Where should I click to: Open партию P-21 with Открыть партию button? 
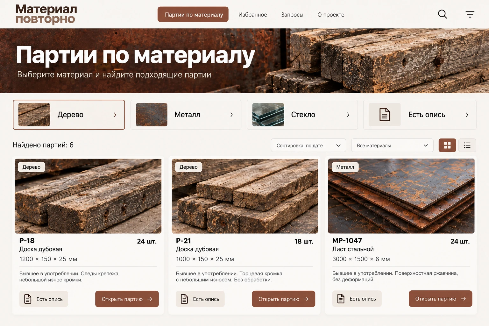(x=283, y=299)
